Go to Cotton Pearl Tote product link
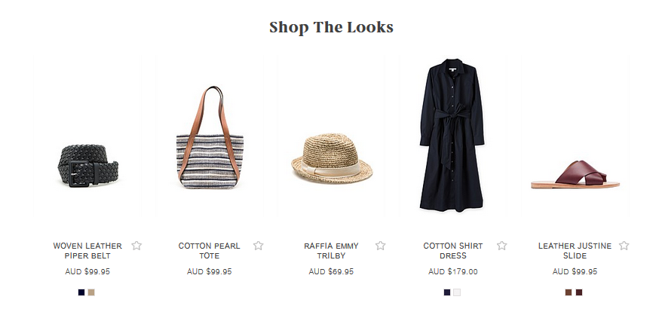The width and height of the screenshot is (662, 318). click(210, 250)
